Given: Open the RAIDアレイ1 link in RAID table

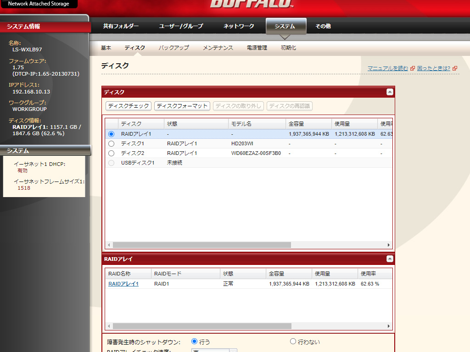Looking at the screenshot, I should pos(123,284).
